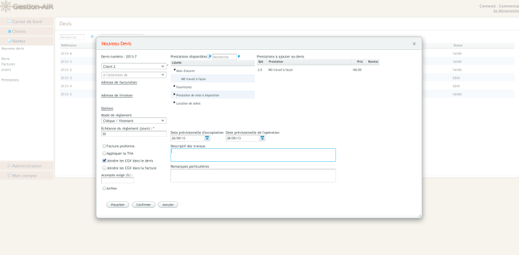
Task: Go to Prestations in sidebar
Action: [10, 80]
